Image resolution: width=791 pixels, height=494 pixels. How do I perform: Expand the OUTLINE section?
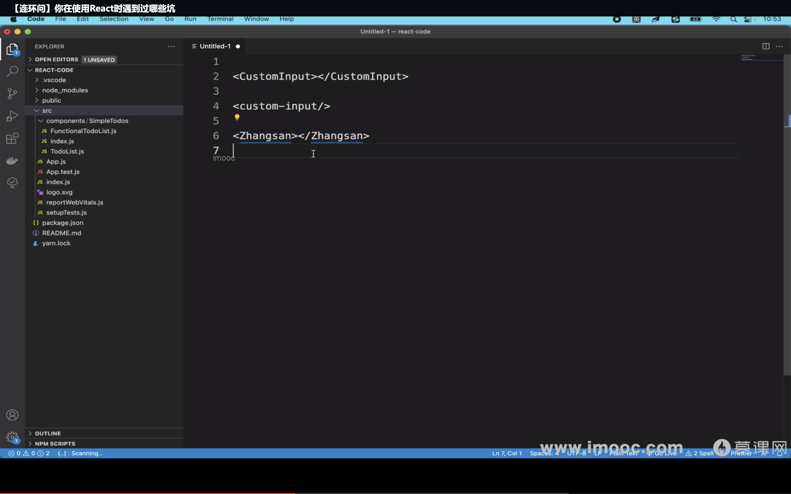click(x=48, y=434)
